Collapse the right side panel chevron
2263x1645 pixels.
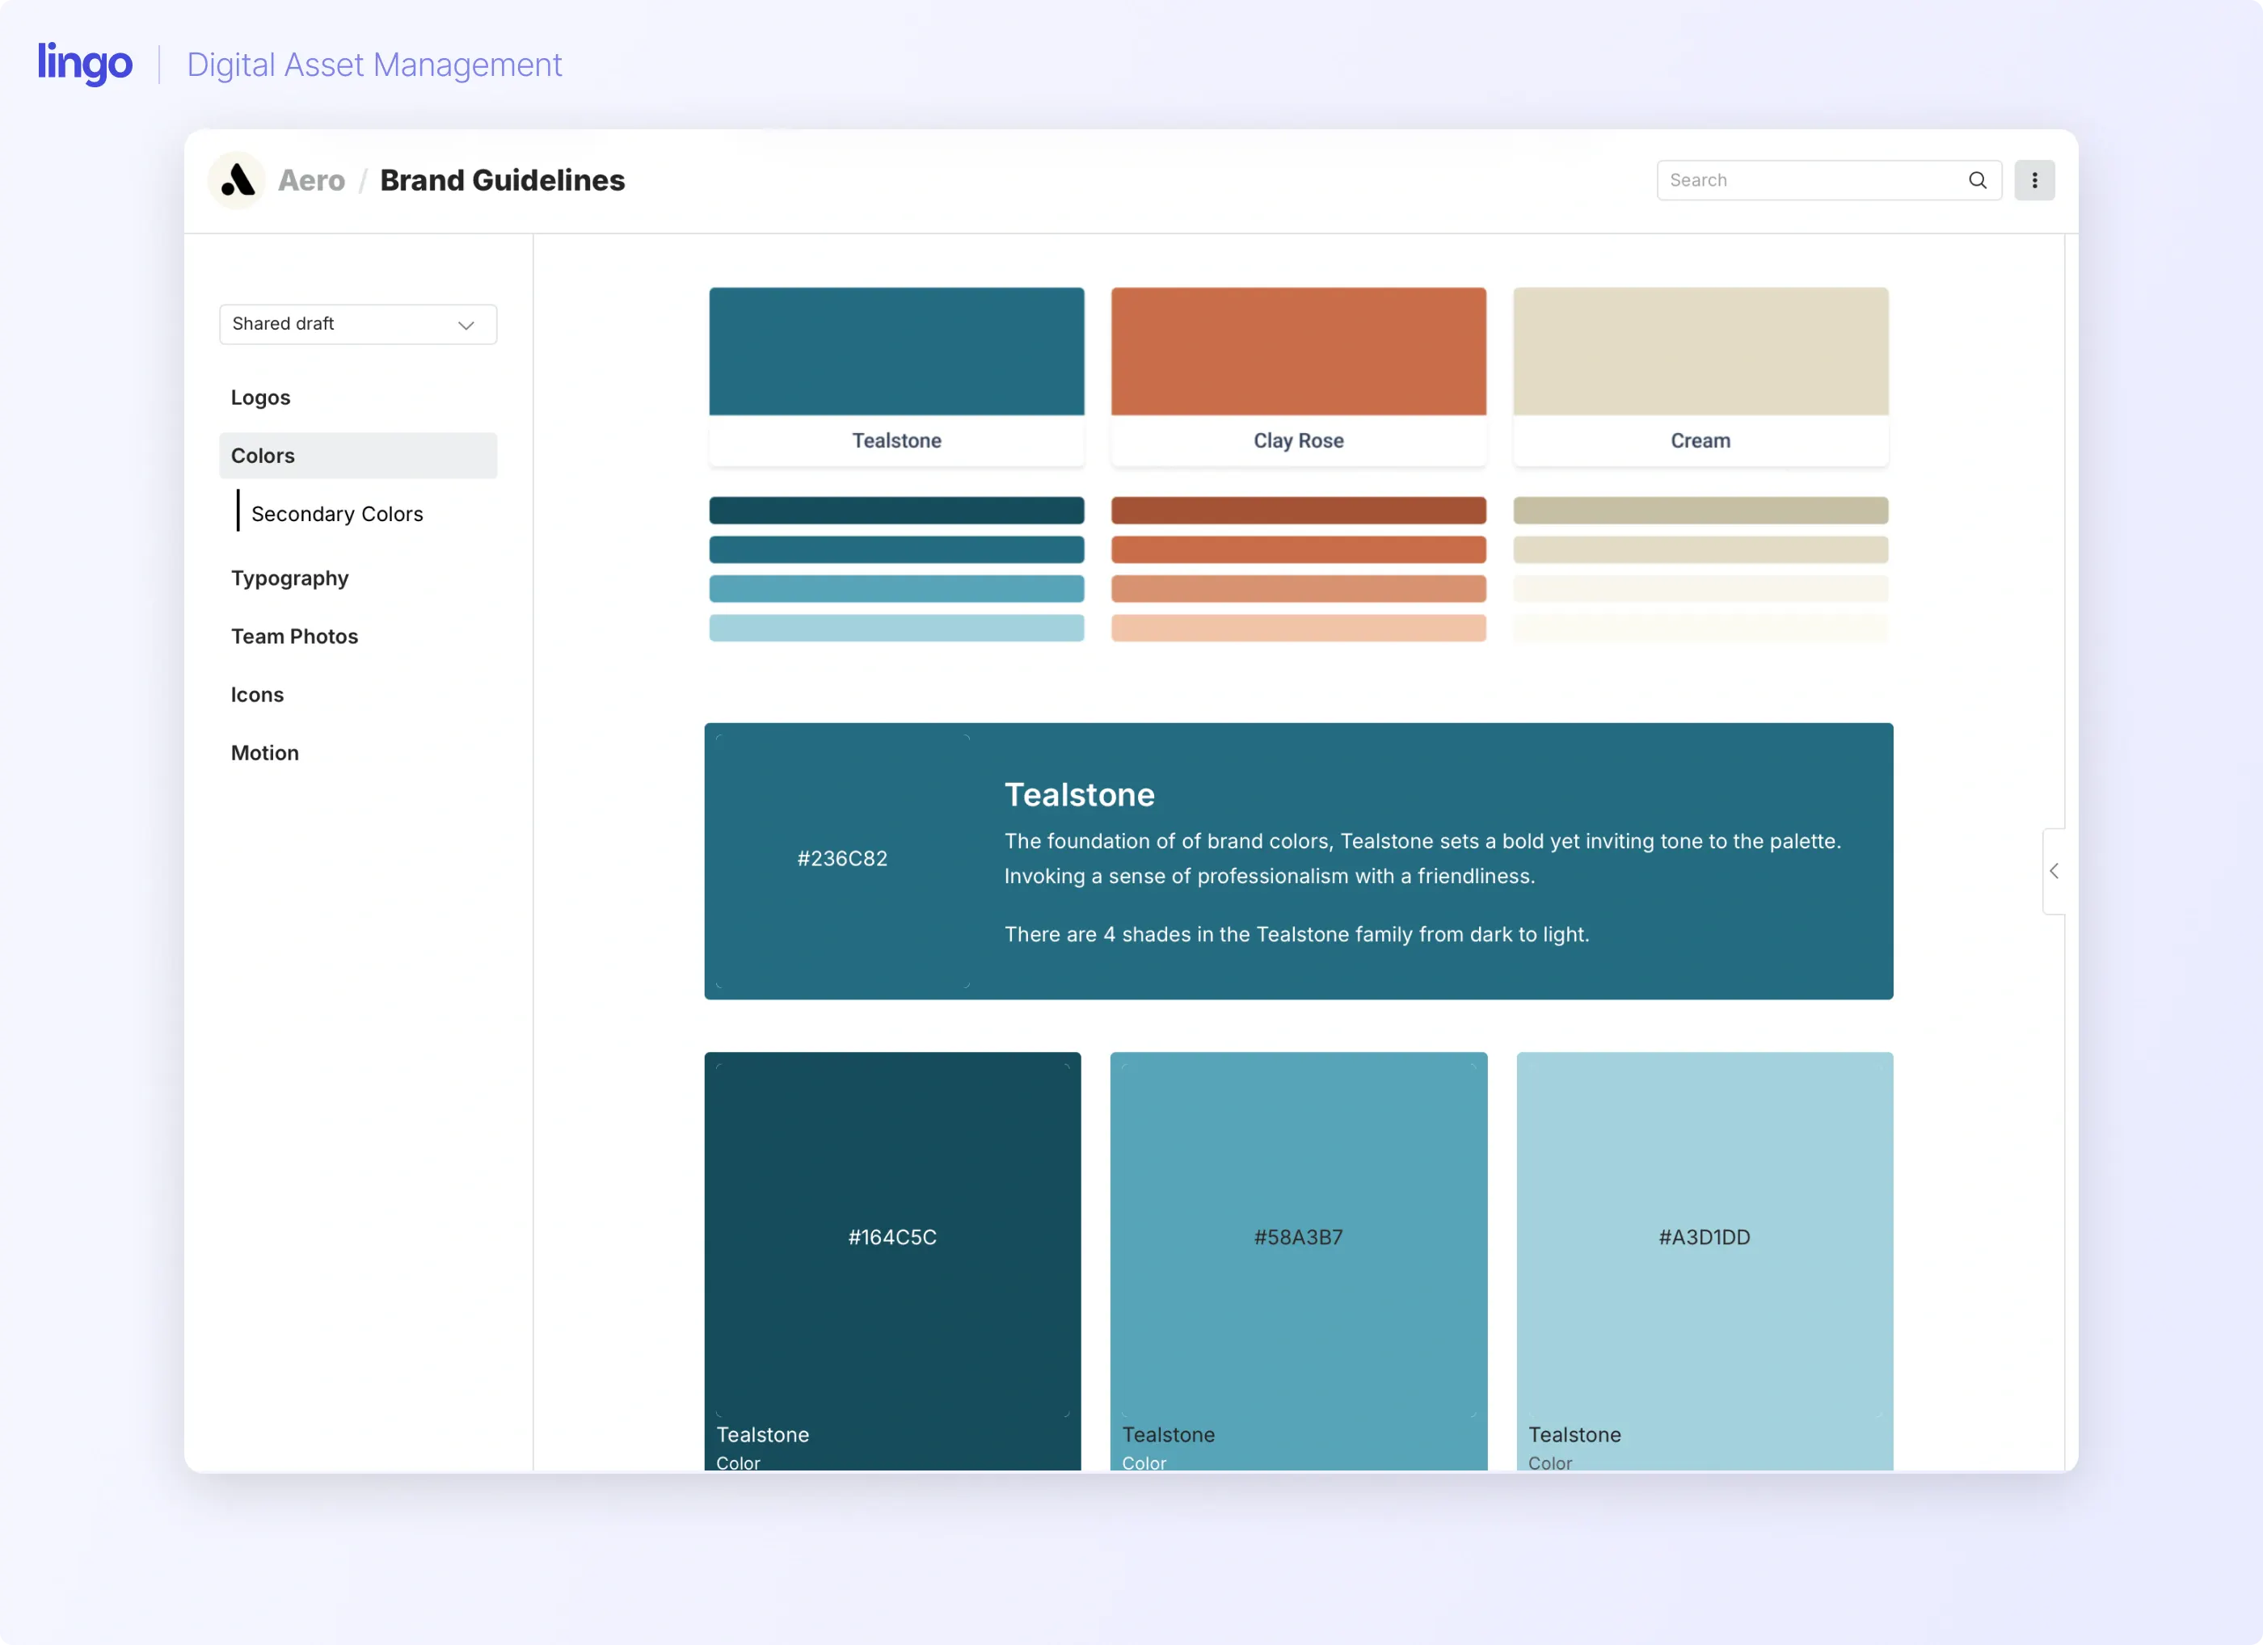tap(2054, 871)
